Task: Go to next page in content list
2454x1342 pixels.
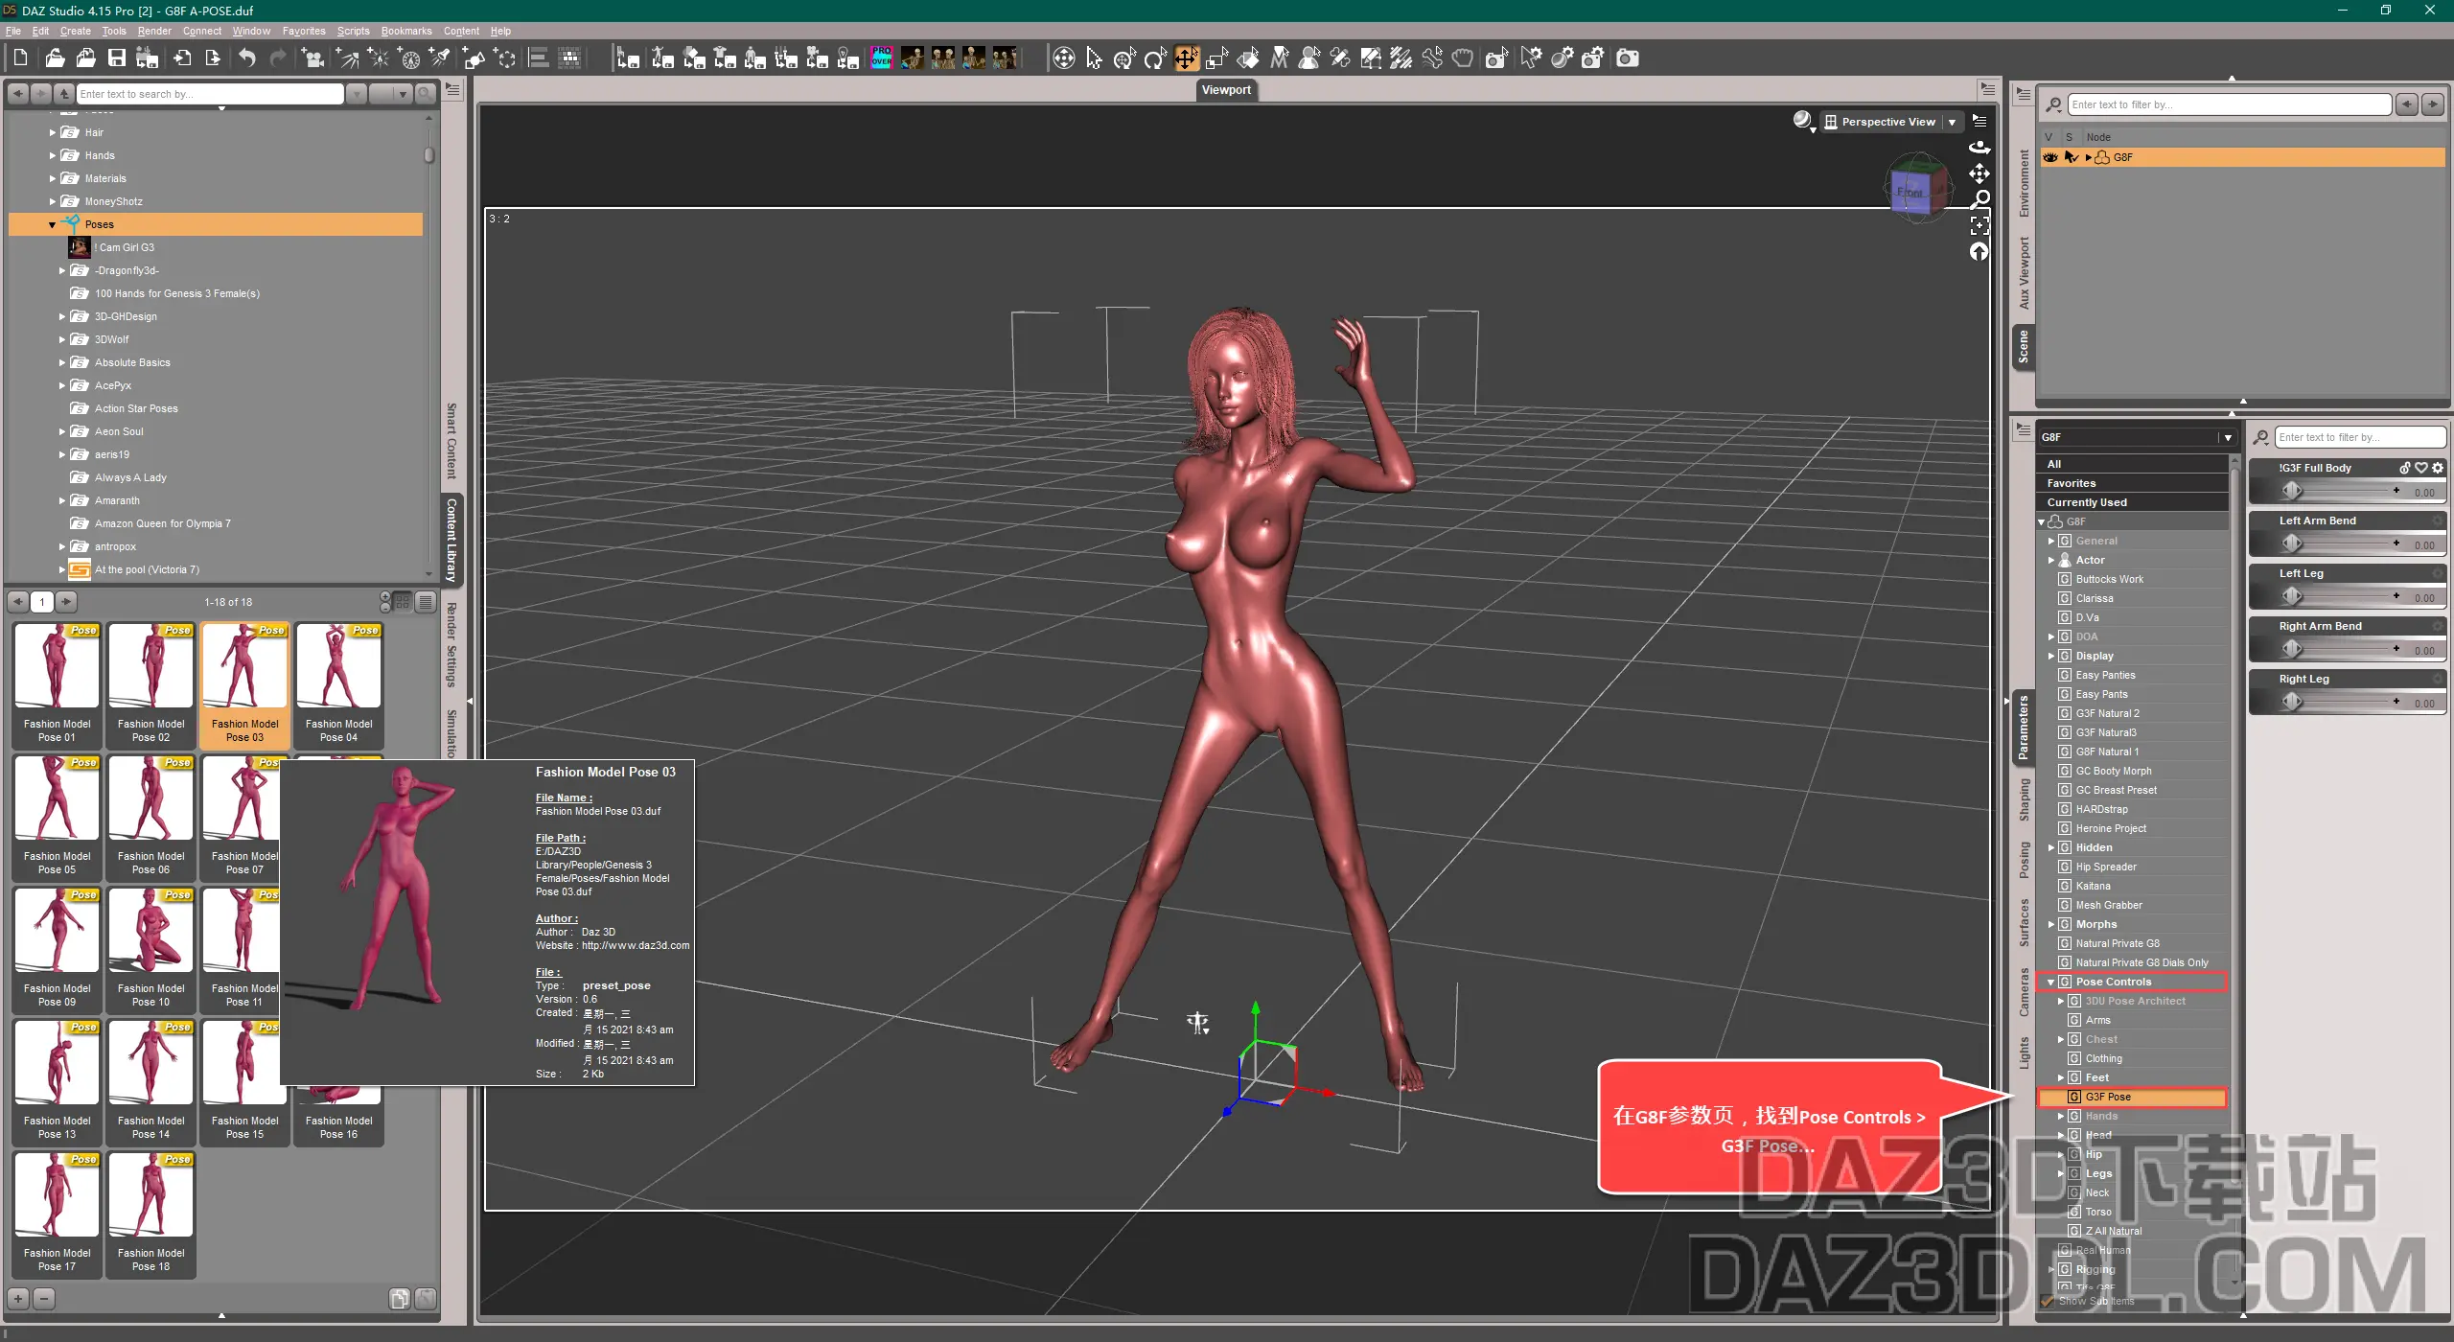Action: pyautogui.click(x=66, y=602)
